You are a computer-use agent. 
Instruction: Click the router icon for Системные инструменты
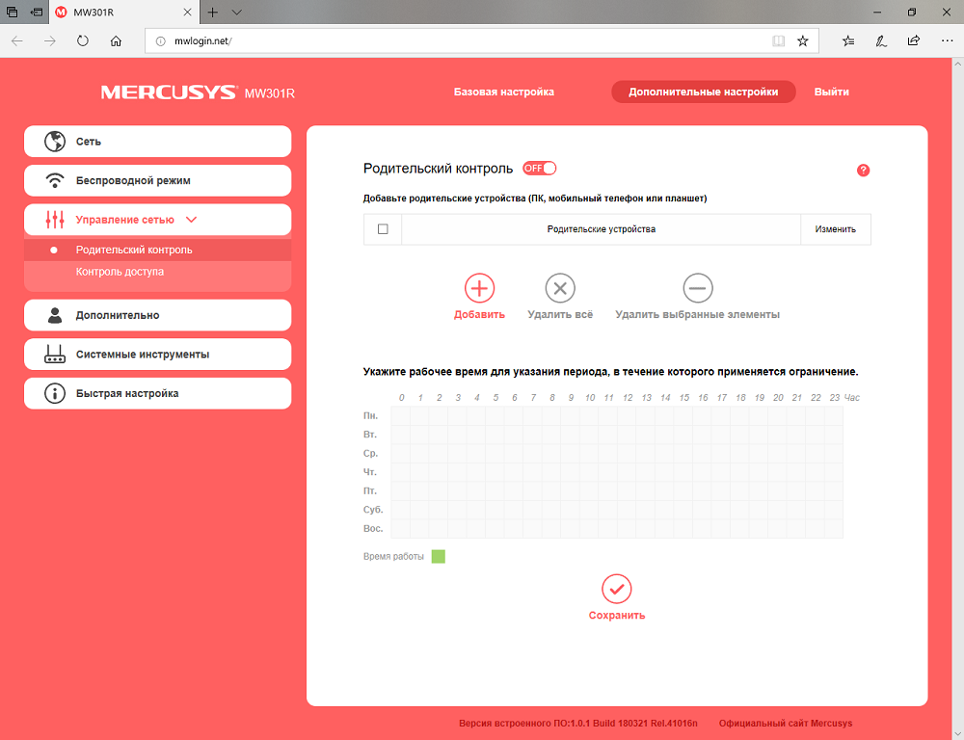point(55,354)
